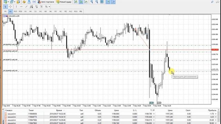
Task: Sort orders by Объем column
Action: tap(98, 110)
